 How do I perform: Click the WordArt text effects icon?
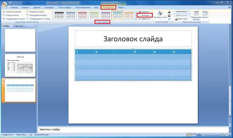click(169, 19)
